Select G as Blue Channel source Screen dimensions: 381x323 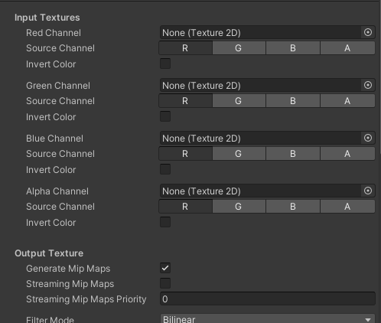[239, 154]
